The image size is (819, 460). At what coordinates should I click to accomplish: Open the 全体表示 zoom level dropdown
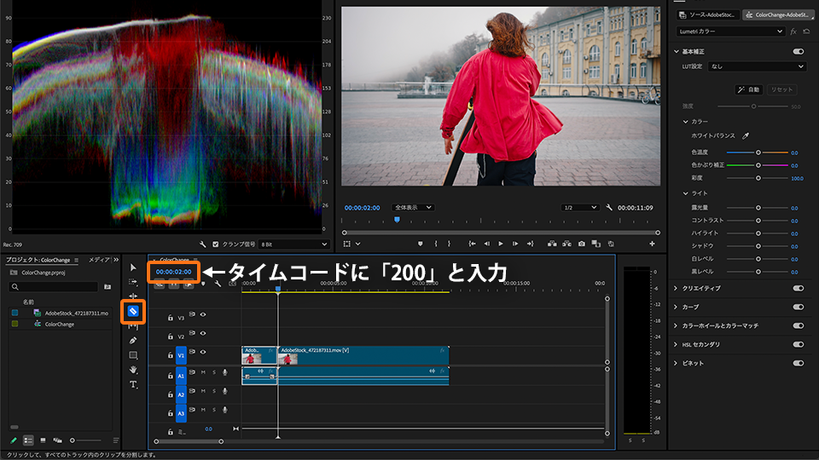pos(413,208)
